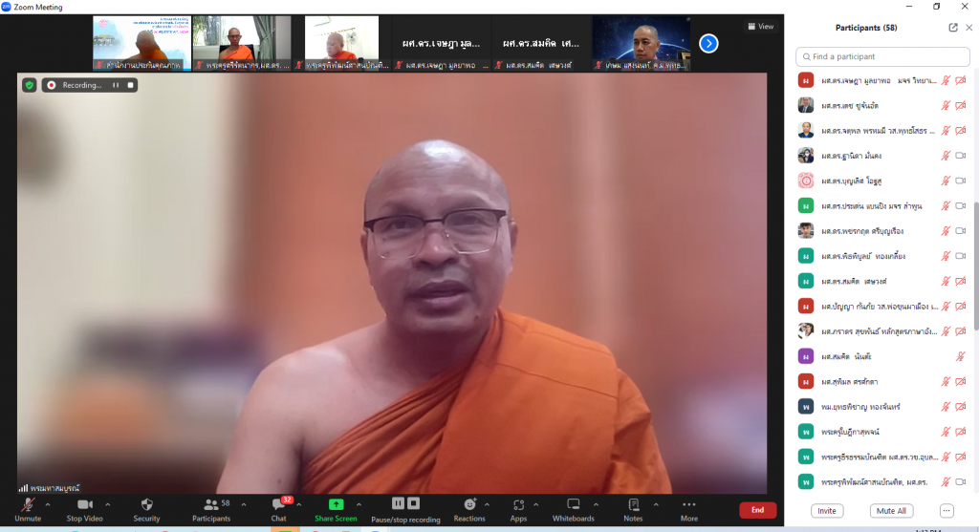This screenshot has width=979, height=532.
Task: Open the Apps panel
Action: (518, 504)
